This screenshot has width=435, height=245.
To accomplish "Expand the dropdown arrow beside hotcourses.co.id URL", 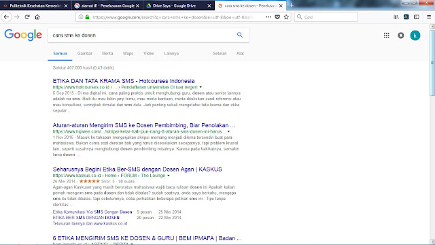I will (x=201, y=87).
